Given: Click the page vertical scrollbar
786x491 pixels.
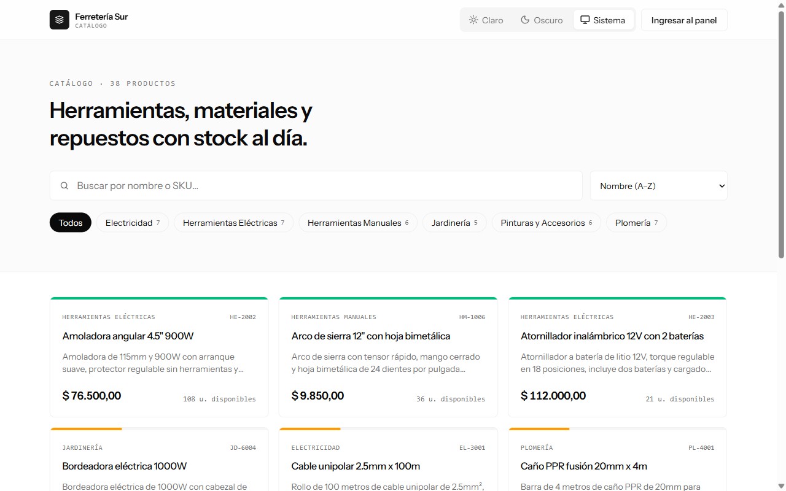Looking at the screenshot, I should 781,135.
